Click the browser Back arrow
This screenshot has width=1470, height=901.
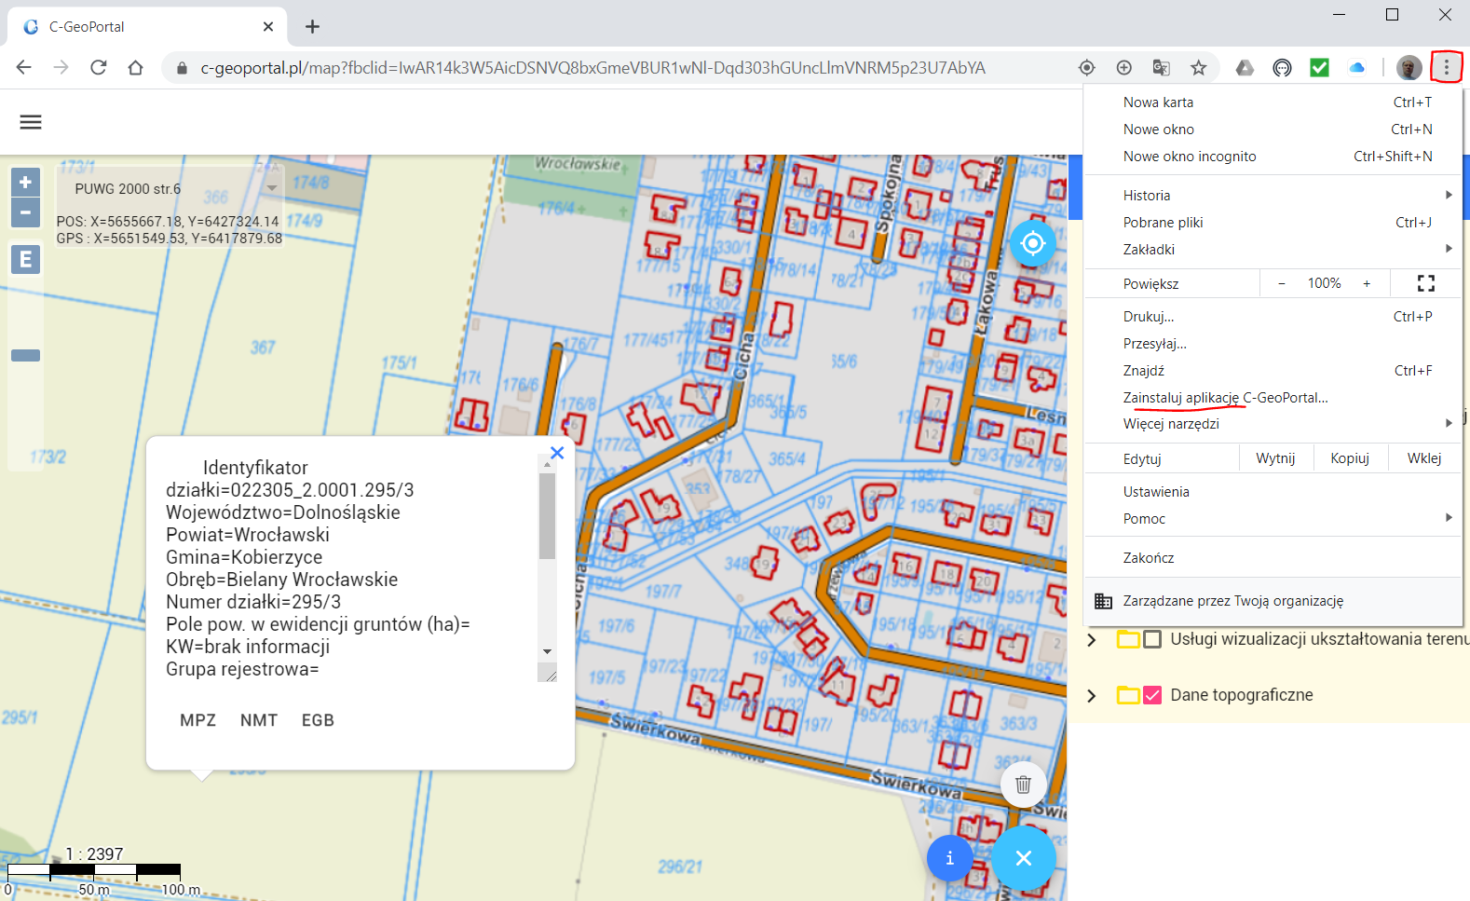click(24, 67)
